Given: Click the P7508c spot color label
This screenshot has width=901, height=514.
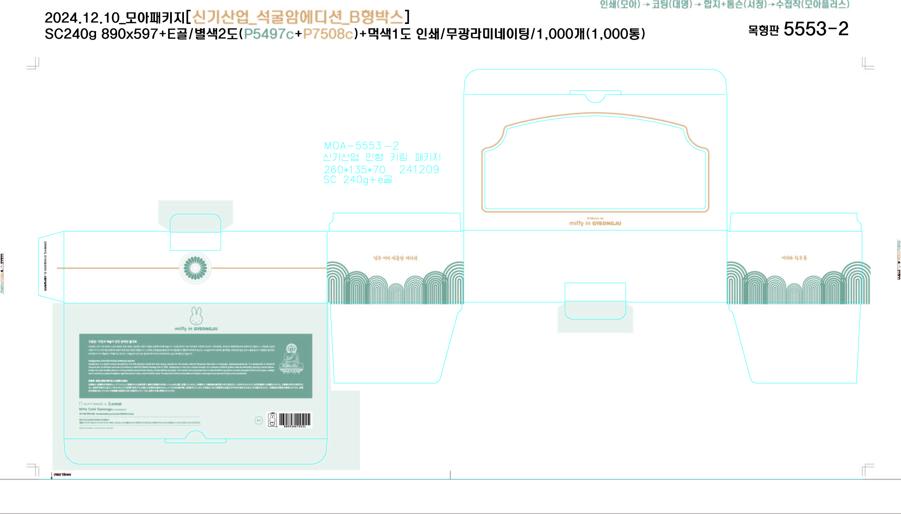Looking at the screenshot, I should click(x=328, y=34).
